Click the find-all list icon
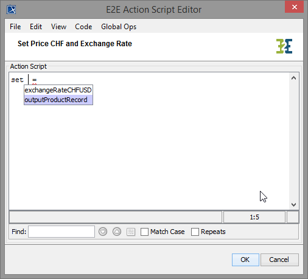Screen dimensions: 308x279 click(131, 232)
